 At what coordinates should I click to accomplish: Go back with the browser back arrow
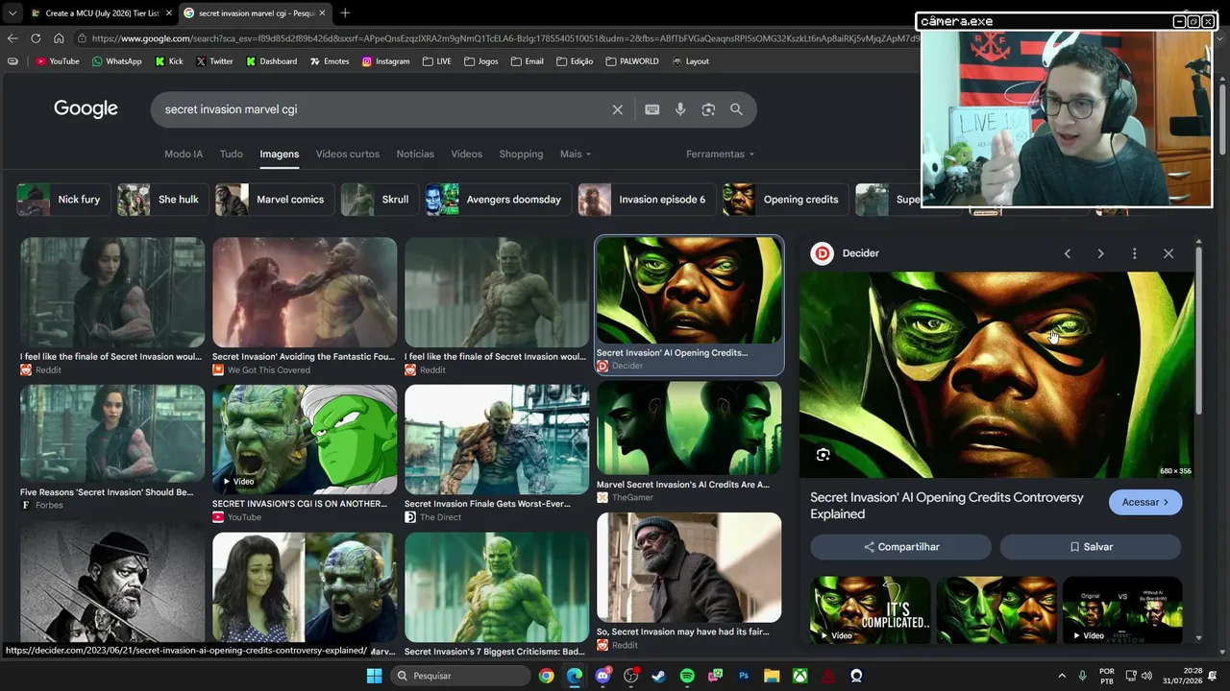coord(12,38)
